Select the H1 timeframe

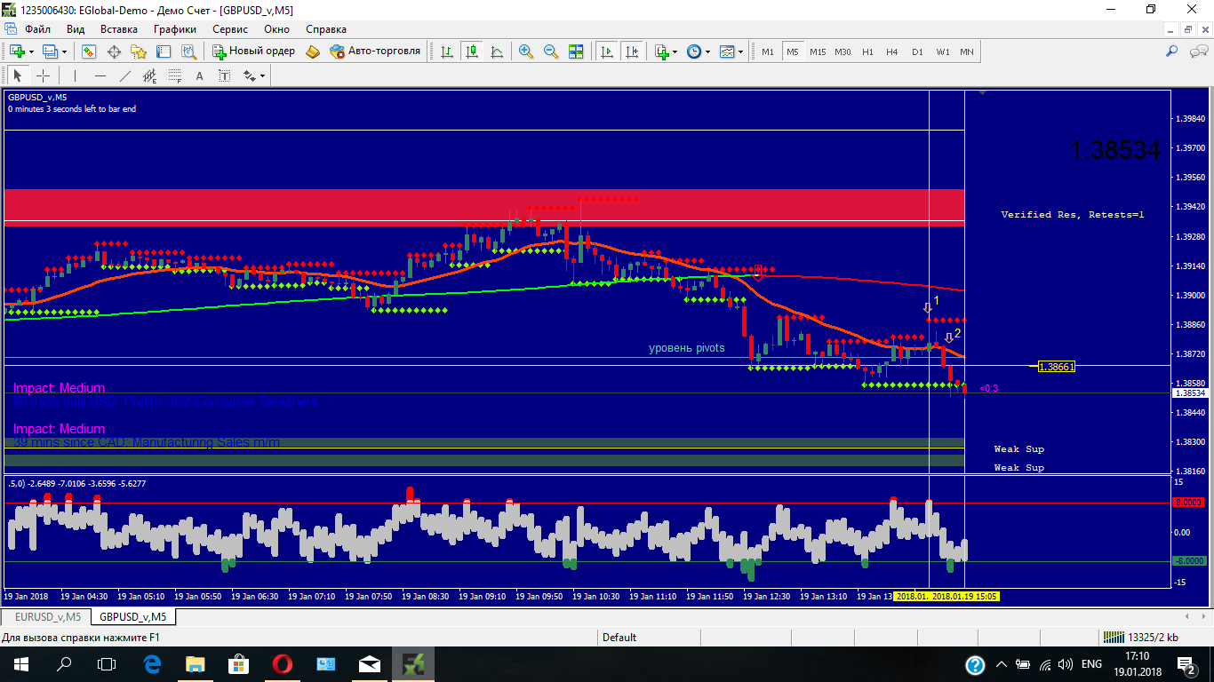pyautogui.click(x=867, y=52)
